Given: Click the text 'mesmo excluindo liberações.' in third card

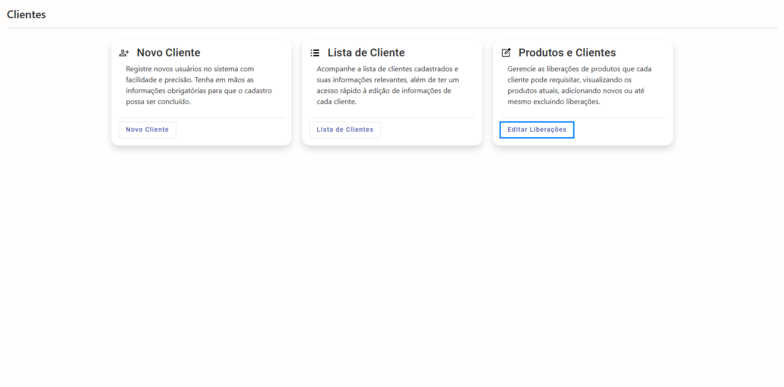Looking at the screenshot, I should tap(554, 102).
